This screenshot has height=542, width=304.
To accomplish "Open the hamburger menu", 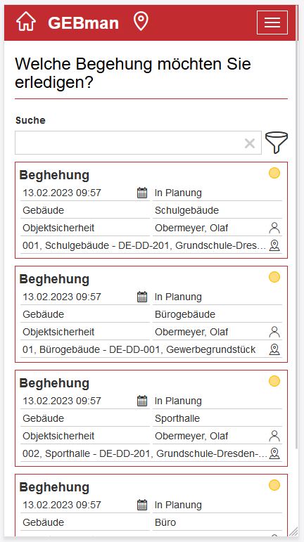I will 272,22.
